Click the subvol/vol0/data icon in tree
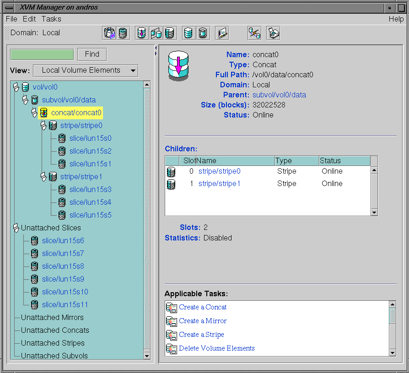Image resolution: width=409 pixels, height=373 pixels. (x=35, y=100)
